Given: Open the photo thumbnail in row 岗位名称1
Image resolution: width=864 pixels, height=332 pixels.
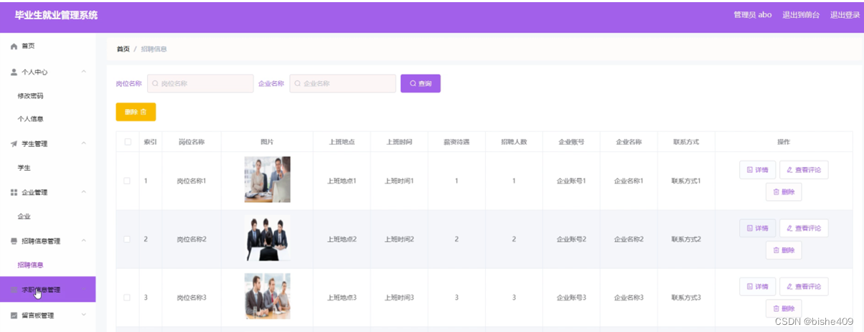Looking at the screenshot, I should [267, 179].
